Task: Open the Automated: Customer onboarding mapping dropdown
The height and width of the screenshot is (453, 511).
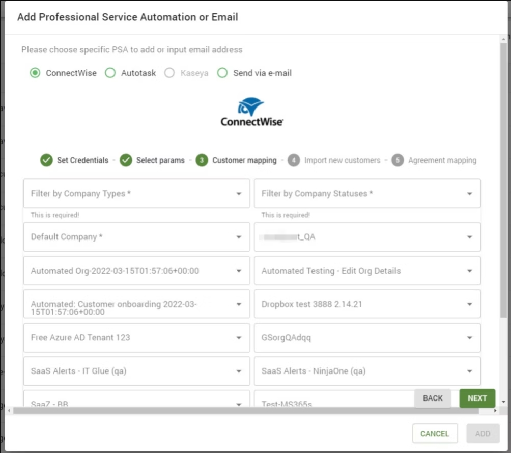Action: point(136,304)
